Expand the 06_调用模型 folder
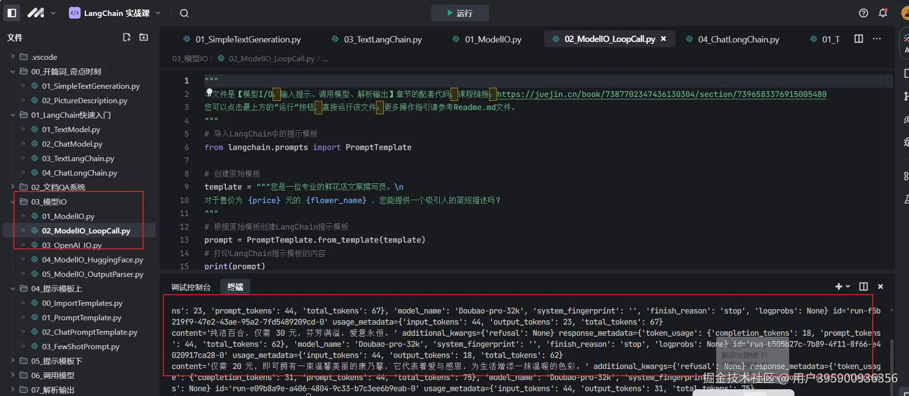This screenshot has width=909, height=396. click(13, 375)
